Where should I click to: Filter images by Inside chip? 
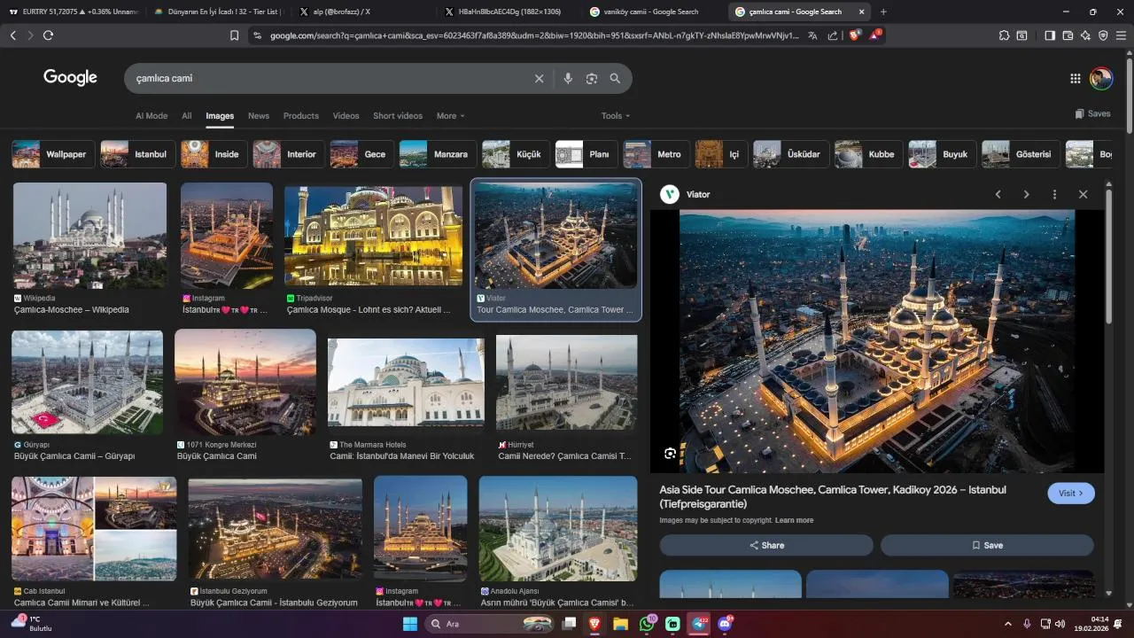point(213,154)
